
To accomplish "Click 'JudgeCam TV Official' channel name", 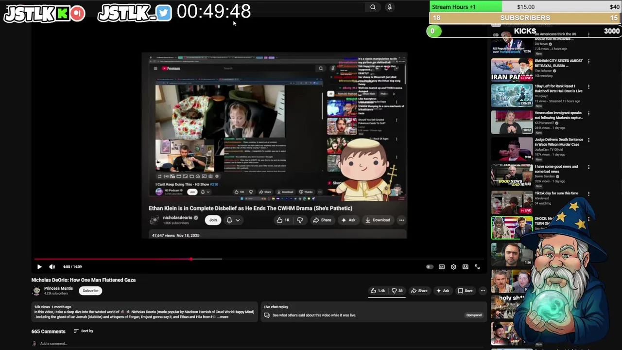I will coord(549,150).
